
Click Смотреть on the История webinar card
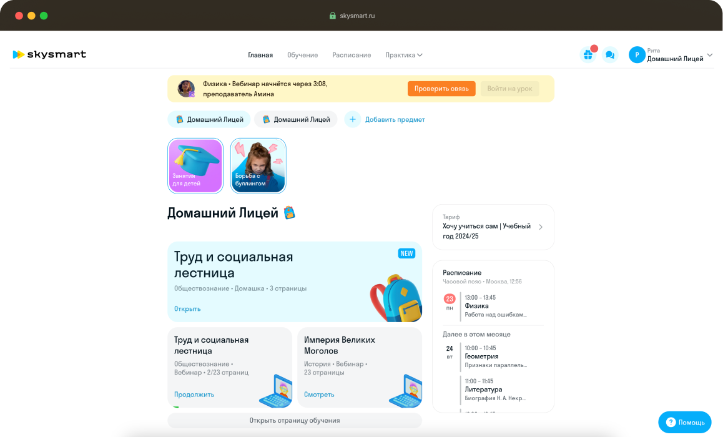319,395
